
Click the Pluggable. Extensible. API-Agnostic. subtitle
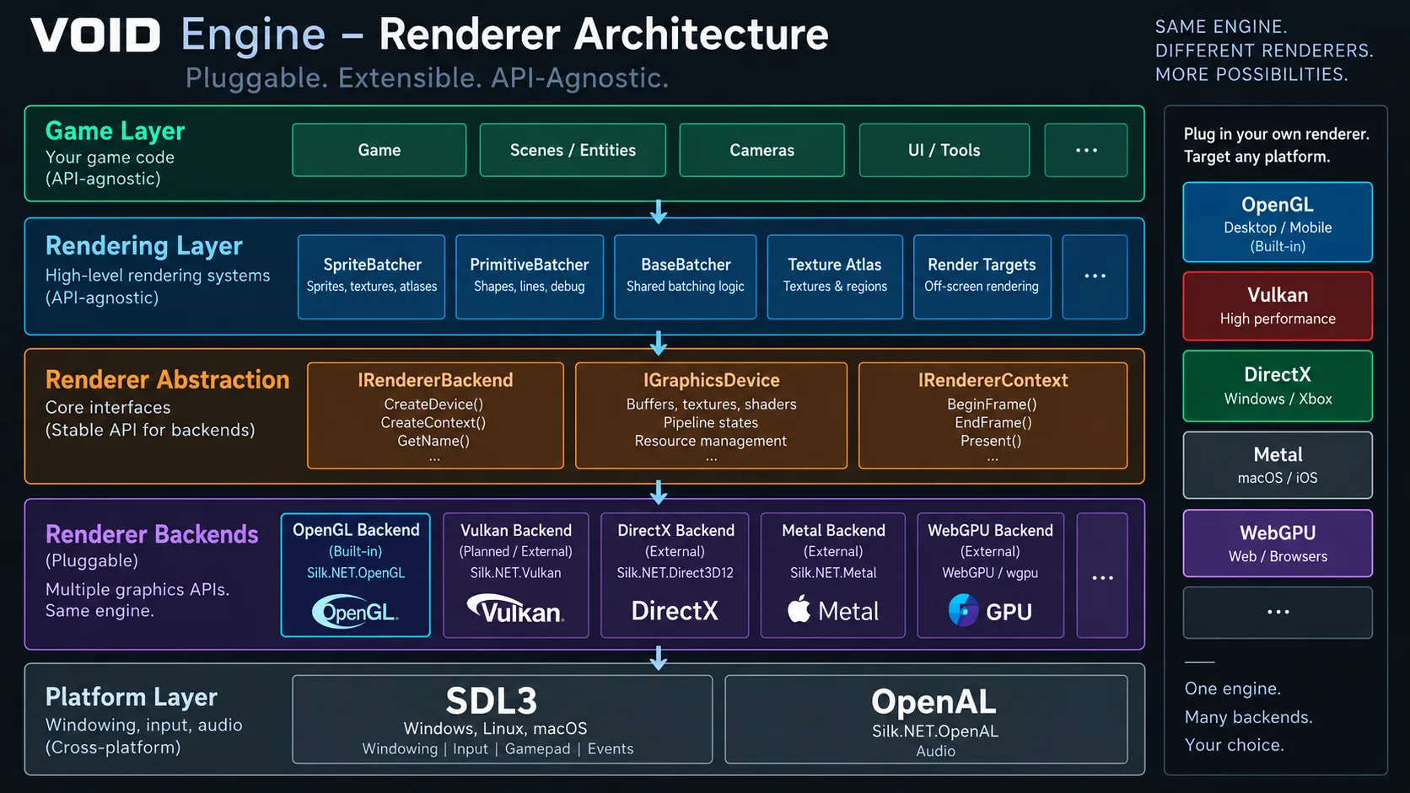[x=427, y=78]
